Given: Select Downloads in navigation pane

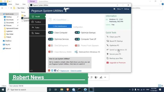Looking at the screenshot, I should [x=10, y=20].
